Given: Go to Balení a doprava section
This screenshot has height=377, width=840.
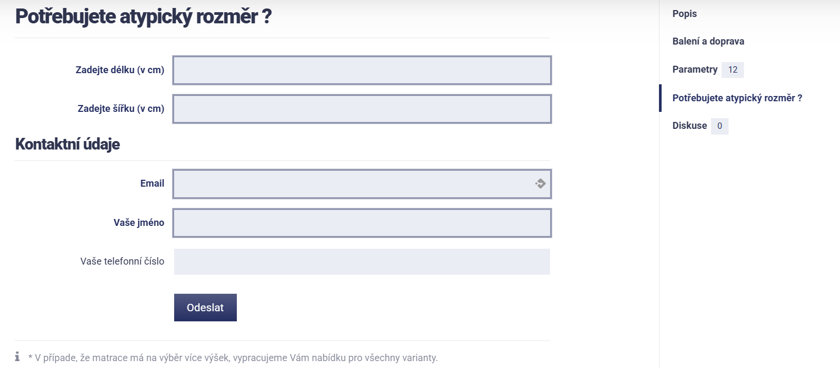Looking at the screenshot, I should (708, 41).
